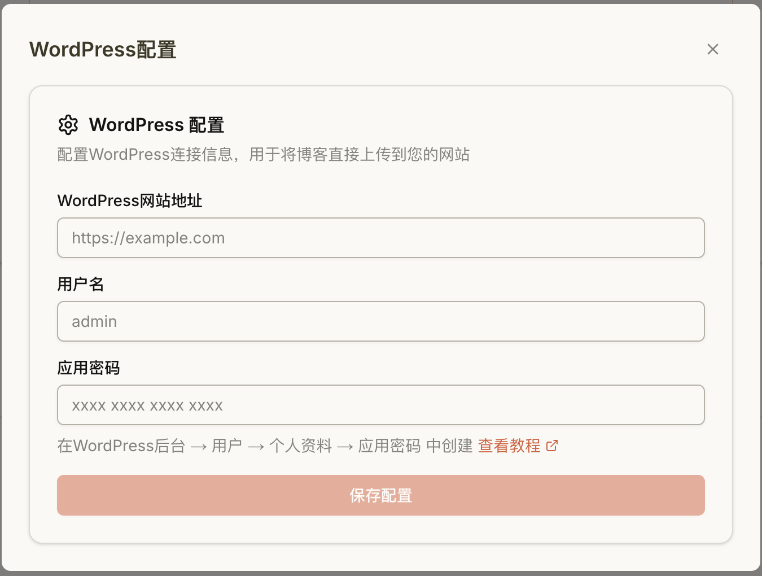Viewport: 762px width, 576px height.
Task: Click the external link icon after 查看教程
Action: [x=552, y=446]
